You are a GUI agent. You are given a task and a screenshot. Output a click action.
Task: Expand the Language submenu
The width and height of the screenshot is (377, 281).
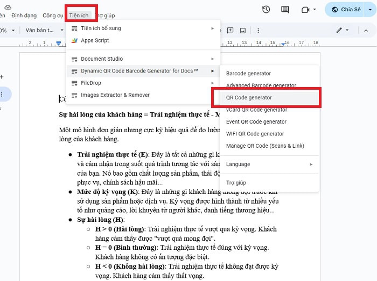[269, 164]
